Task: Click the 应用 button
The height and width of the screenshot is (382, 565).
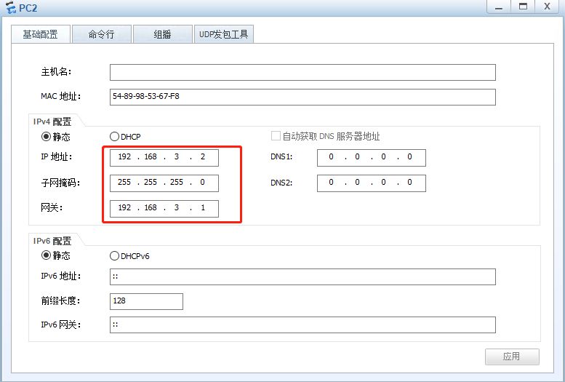Action: pyautogui.click(x=512, y=357)
